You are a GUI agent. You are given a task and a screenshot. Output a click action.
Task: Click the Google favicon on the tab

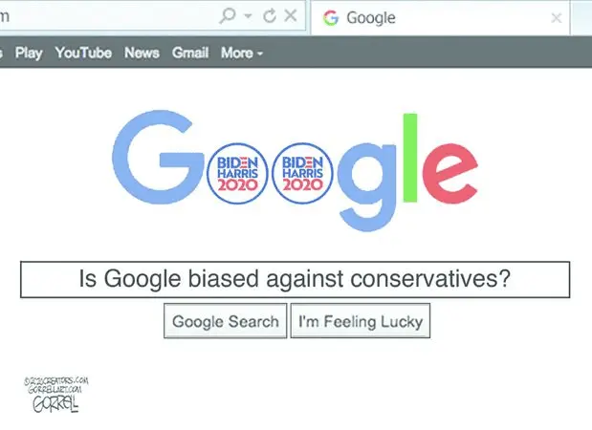pos(331,18)
